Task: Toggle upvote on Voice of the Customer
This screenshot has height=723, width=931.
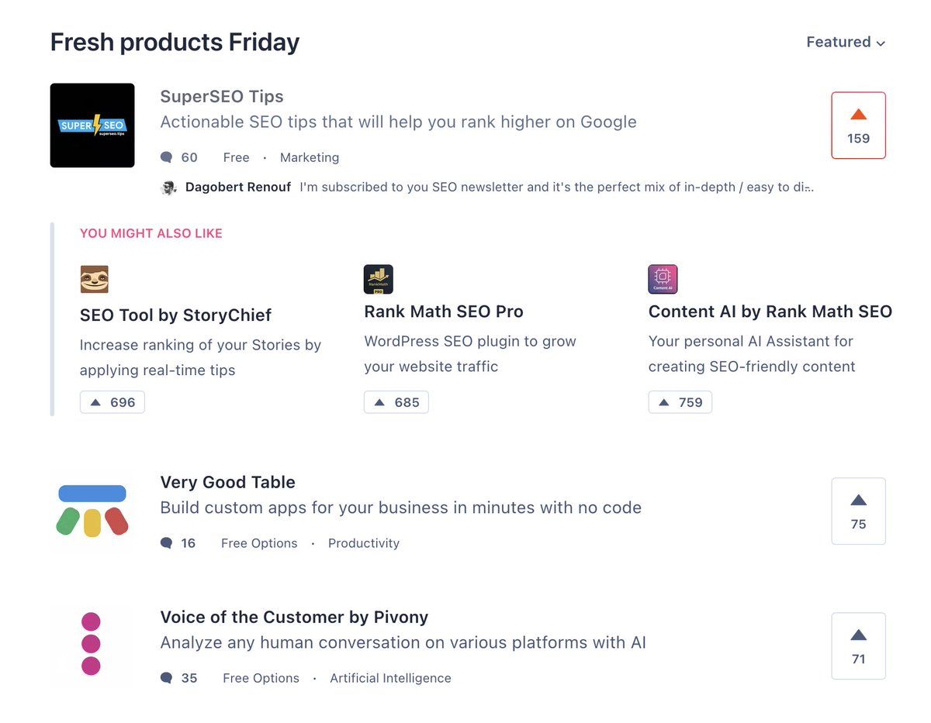Action: point(858,646)
